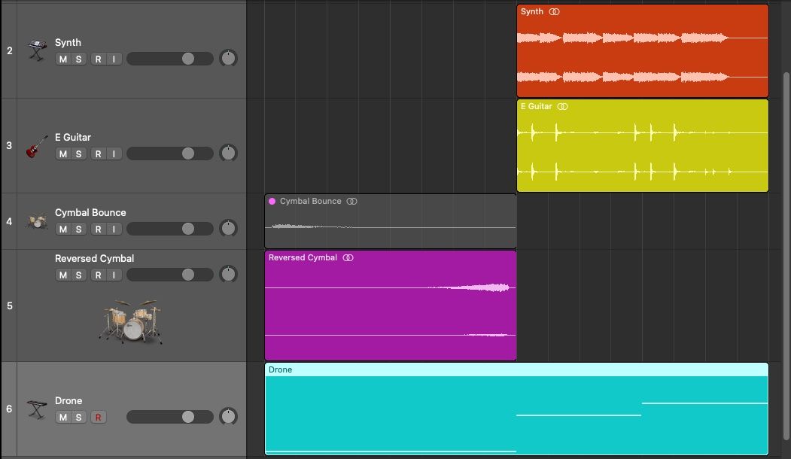The image size is (791, 459).
Task: Click the Synth keyboard track icon
Action: pos(36,51)
